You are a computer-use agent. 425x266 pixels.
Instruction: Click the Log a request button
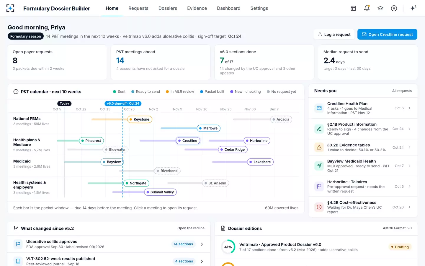pyautogui.click(x=334, y=34)
